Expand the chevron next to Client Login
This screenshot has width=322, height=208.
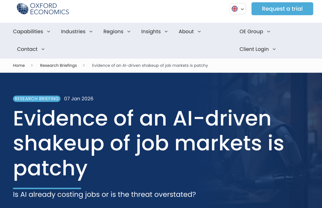point(274,49)
